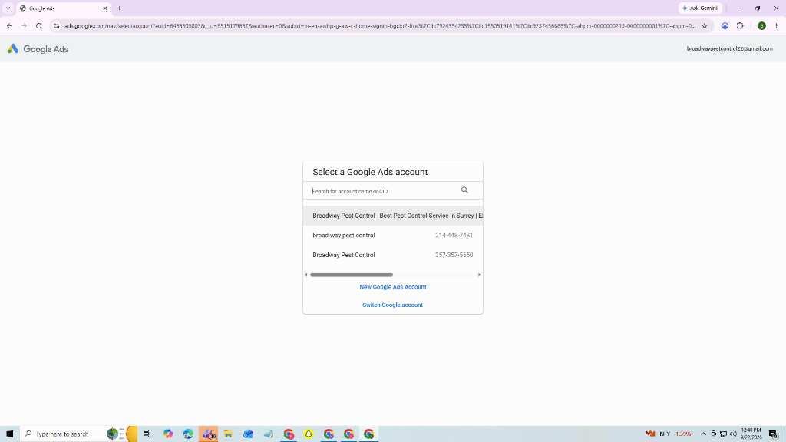Click Ask Gemini button

700,8
